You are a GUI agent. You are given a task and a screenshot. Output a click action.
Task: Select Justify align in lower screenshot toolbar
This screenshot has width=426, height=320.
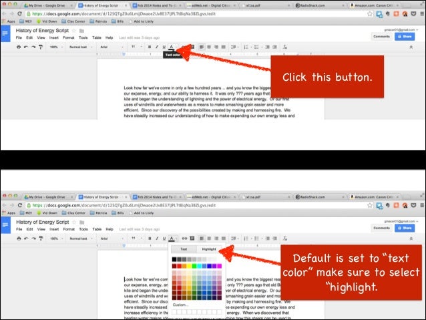click(x=224, y=238)
